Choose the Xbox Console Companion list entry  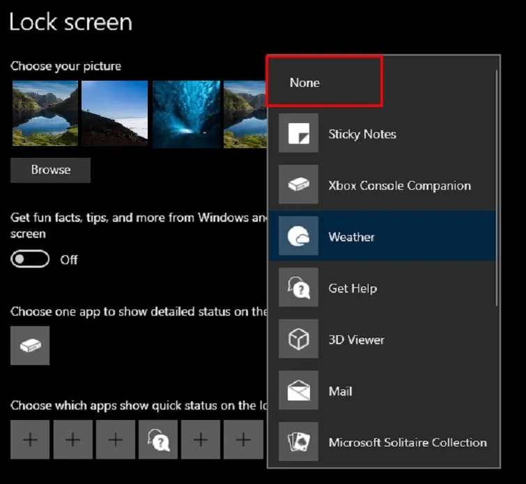pyautogui.click(x=399, y=186)
